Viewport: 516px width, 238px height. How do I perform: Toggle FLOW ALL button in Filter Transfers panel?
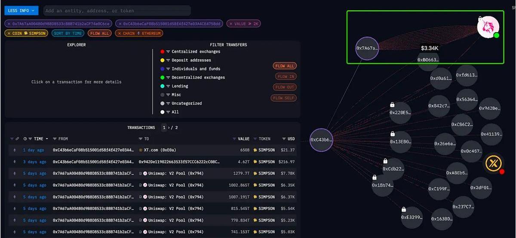pos(285,66)
